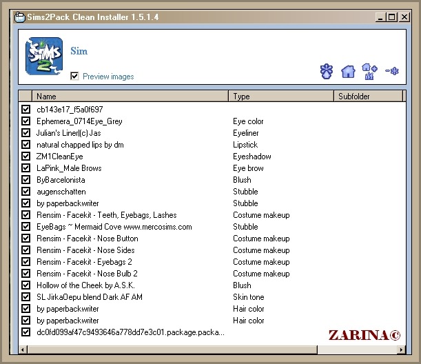Uncheck the LaPink_Male Brows checkbox
The image size is (421, 364).
[x=25, y=168]
